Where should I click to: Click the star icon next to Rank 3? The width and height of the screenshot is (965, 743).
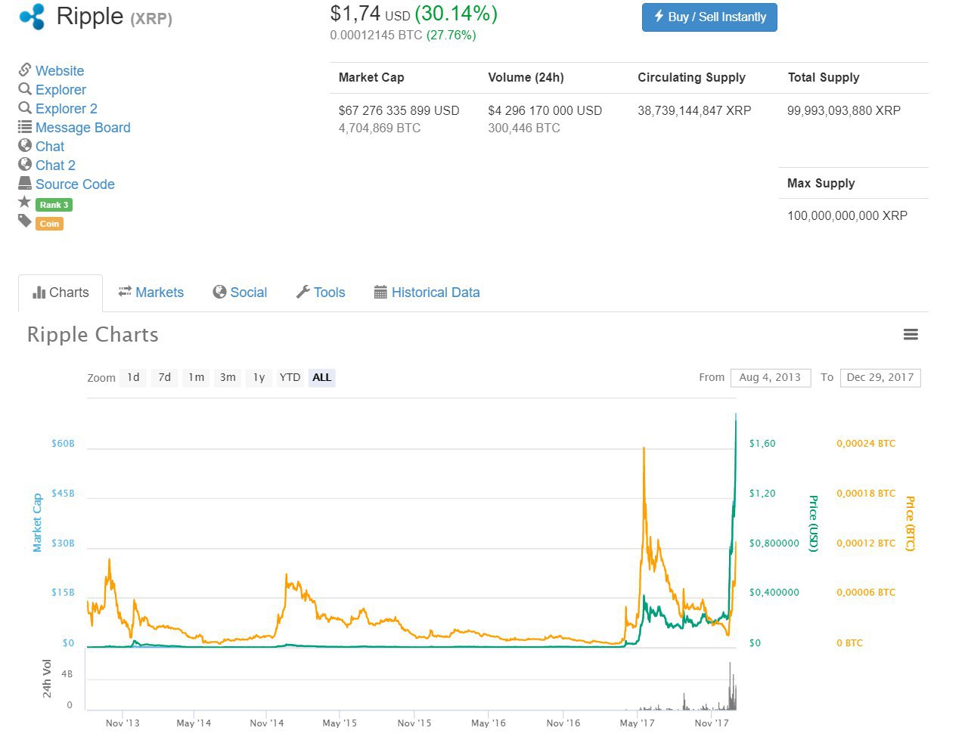coord(24,202)
